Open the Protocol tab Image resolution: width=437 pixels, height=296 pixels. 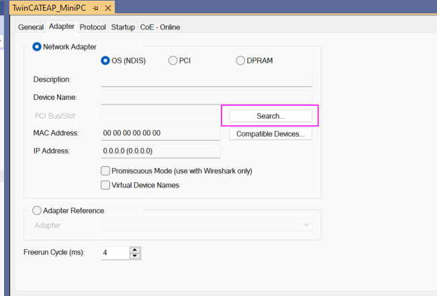pos(93,27)
